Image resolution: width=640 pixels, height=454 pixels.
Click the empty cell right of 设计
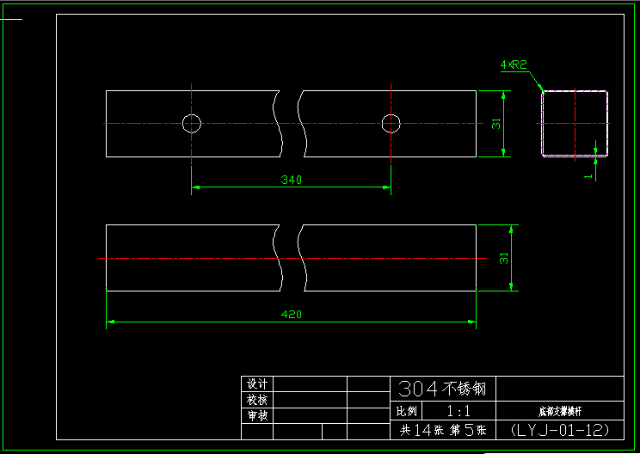[311, 383]
